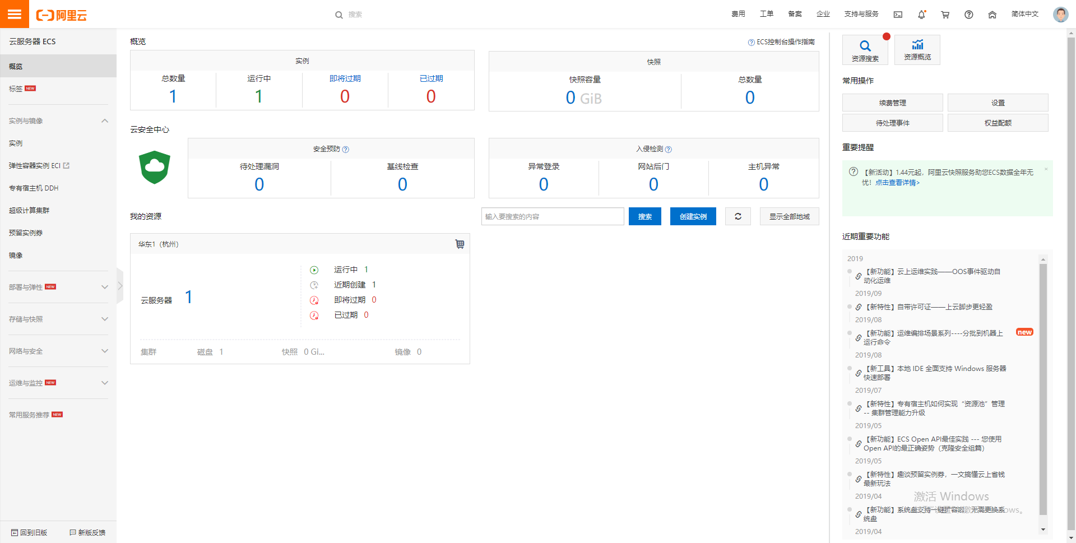Open the help question mark icon
Image resolution: width=1076 pixels, height=543 pixels.
(x=968, y=15)
